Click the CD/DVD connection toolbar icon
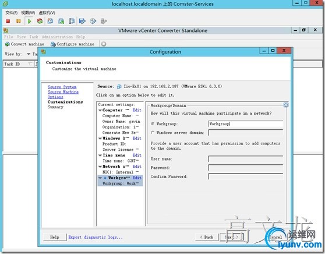This screenshot has height=254, width=325. click(93, 21)
